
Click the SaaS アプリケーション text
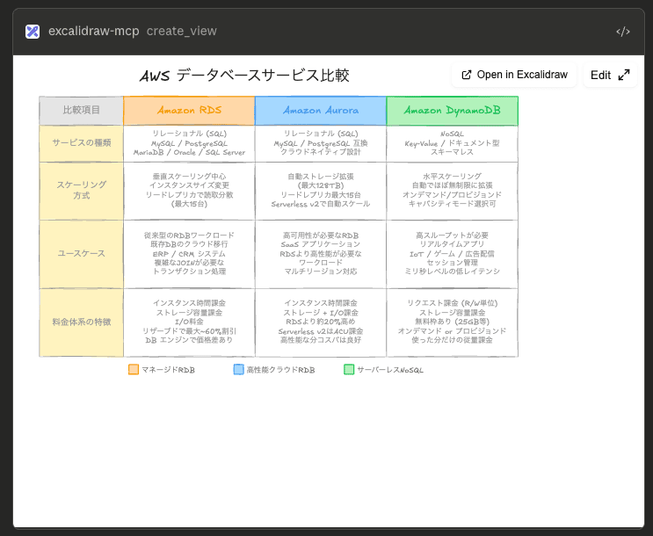pyautogui.click(x=321, y=244)
